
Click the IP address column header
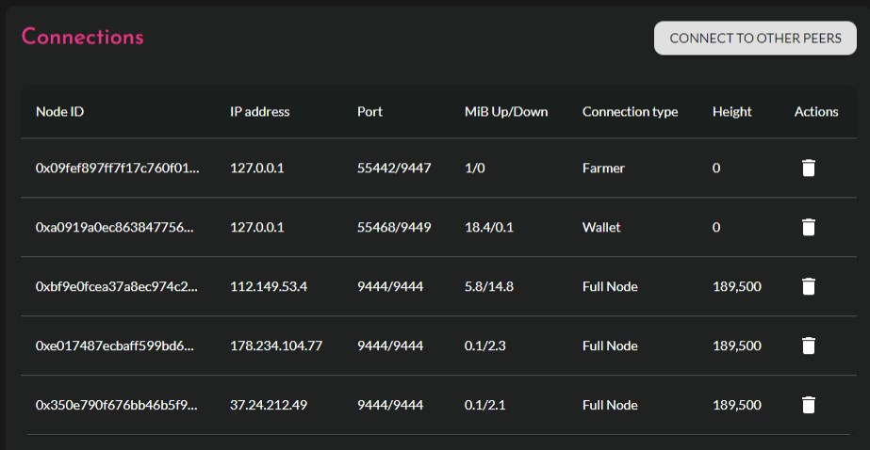(259, 111)
